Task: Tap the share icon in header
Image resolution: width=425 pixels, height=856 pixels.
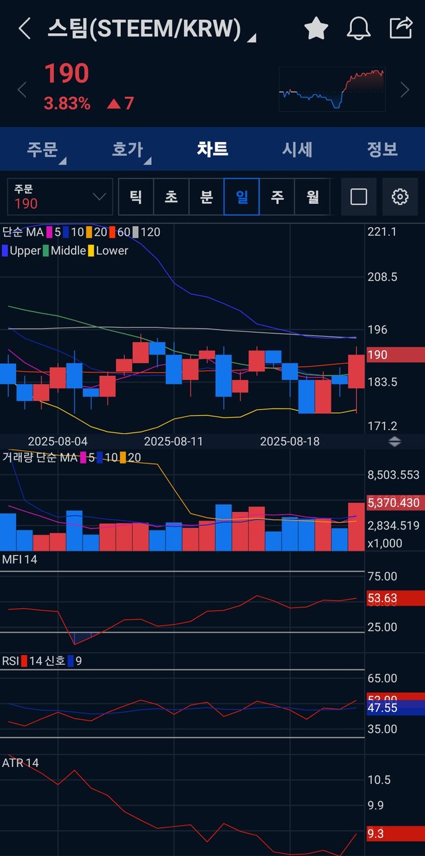Action: click(400, 28)
